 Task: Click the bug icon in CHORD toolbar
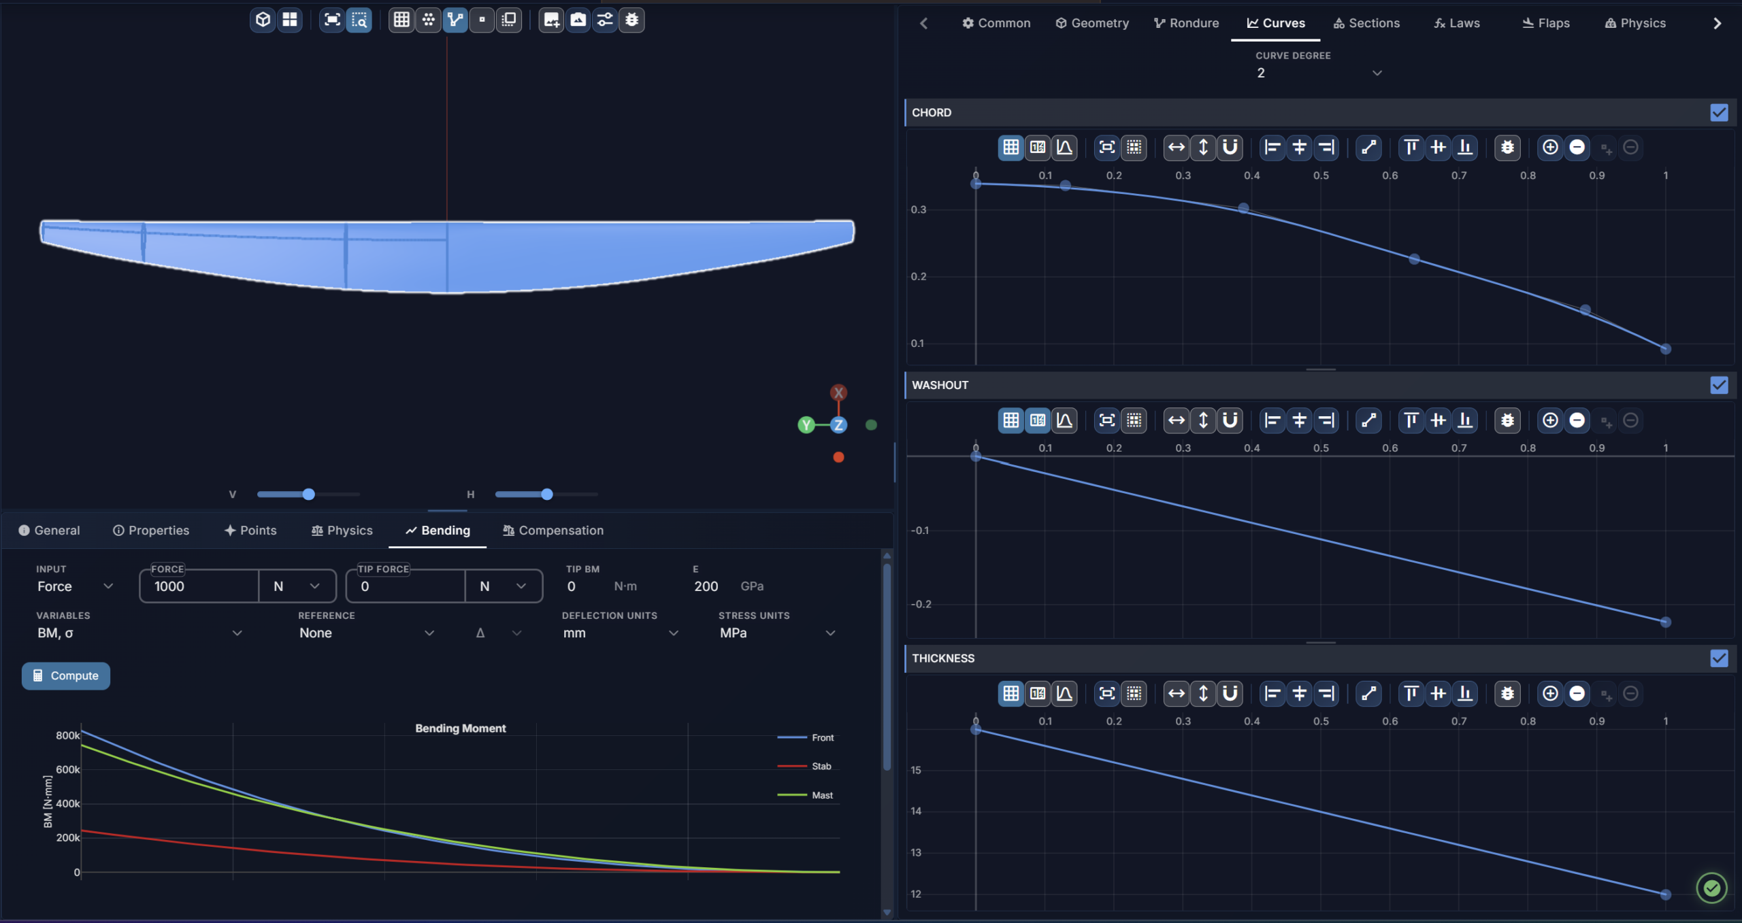tap(1507, 147)
